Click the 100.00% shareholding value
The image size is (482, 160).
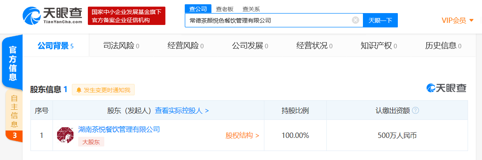tap(295, 135)
